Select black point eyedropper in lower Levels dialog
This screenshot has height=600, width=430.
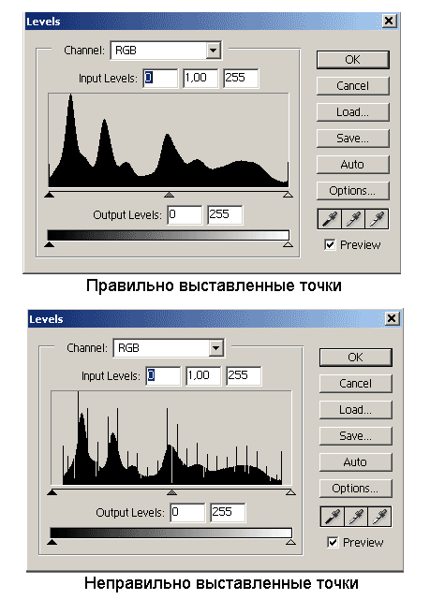click(x=332, y=517)
